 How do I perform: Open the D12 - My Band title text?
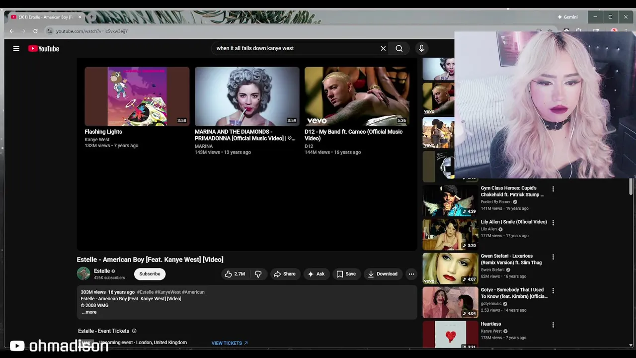pos(353,135)
